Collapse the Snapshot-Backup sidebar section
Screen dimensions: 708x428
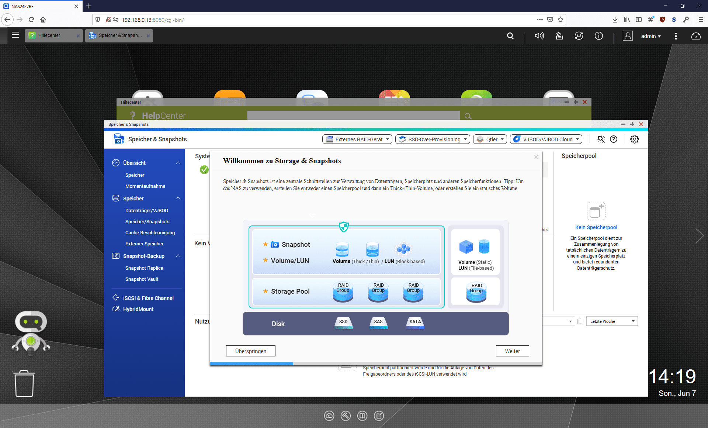pyautogui.click(x=178, y=256)
